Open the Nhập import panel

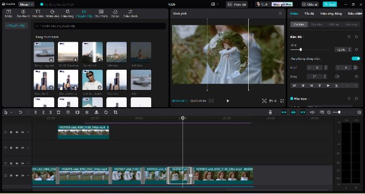pyautogui.click(x=9, y=14)
